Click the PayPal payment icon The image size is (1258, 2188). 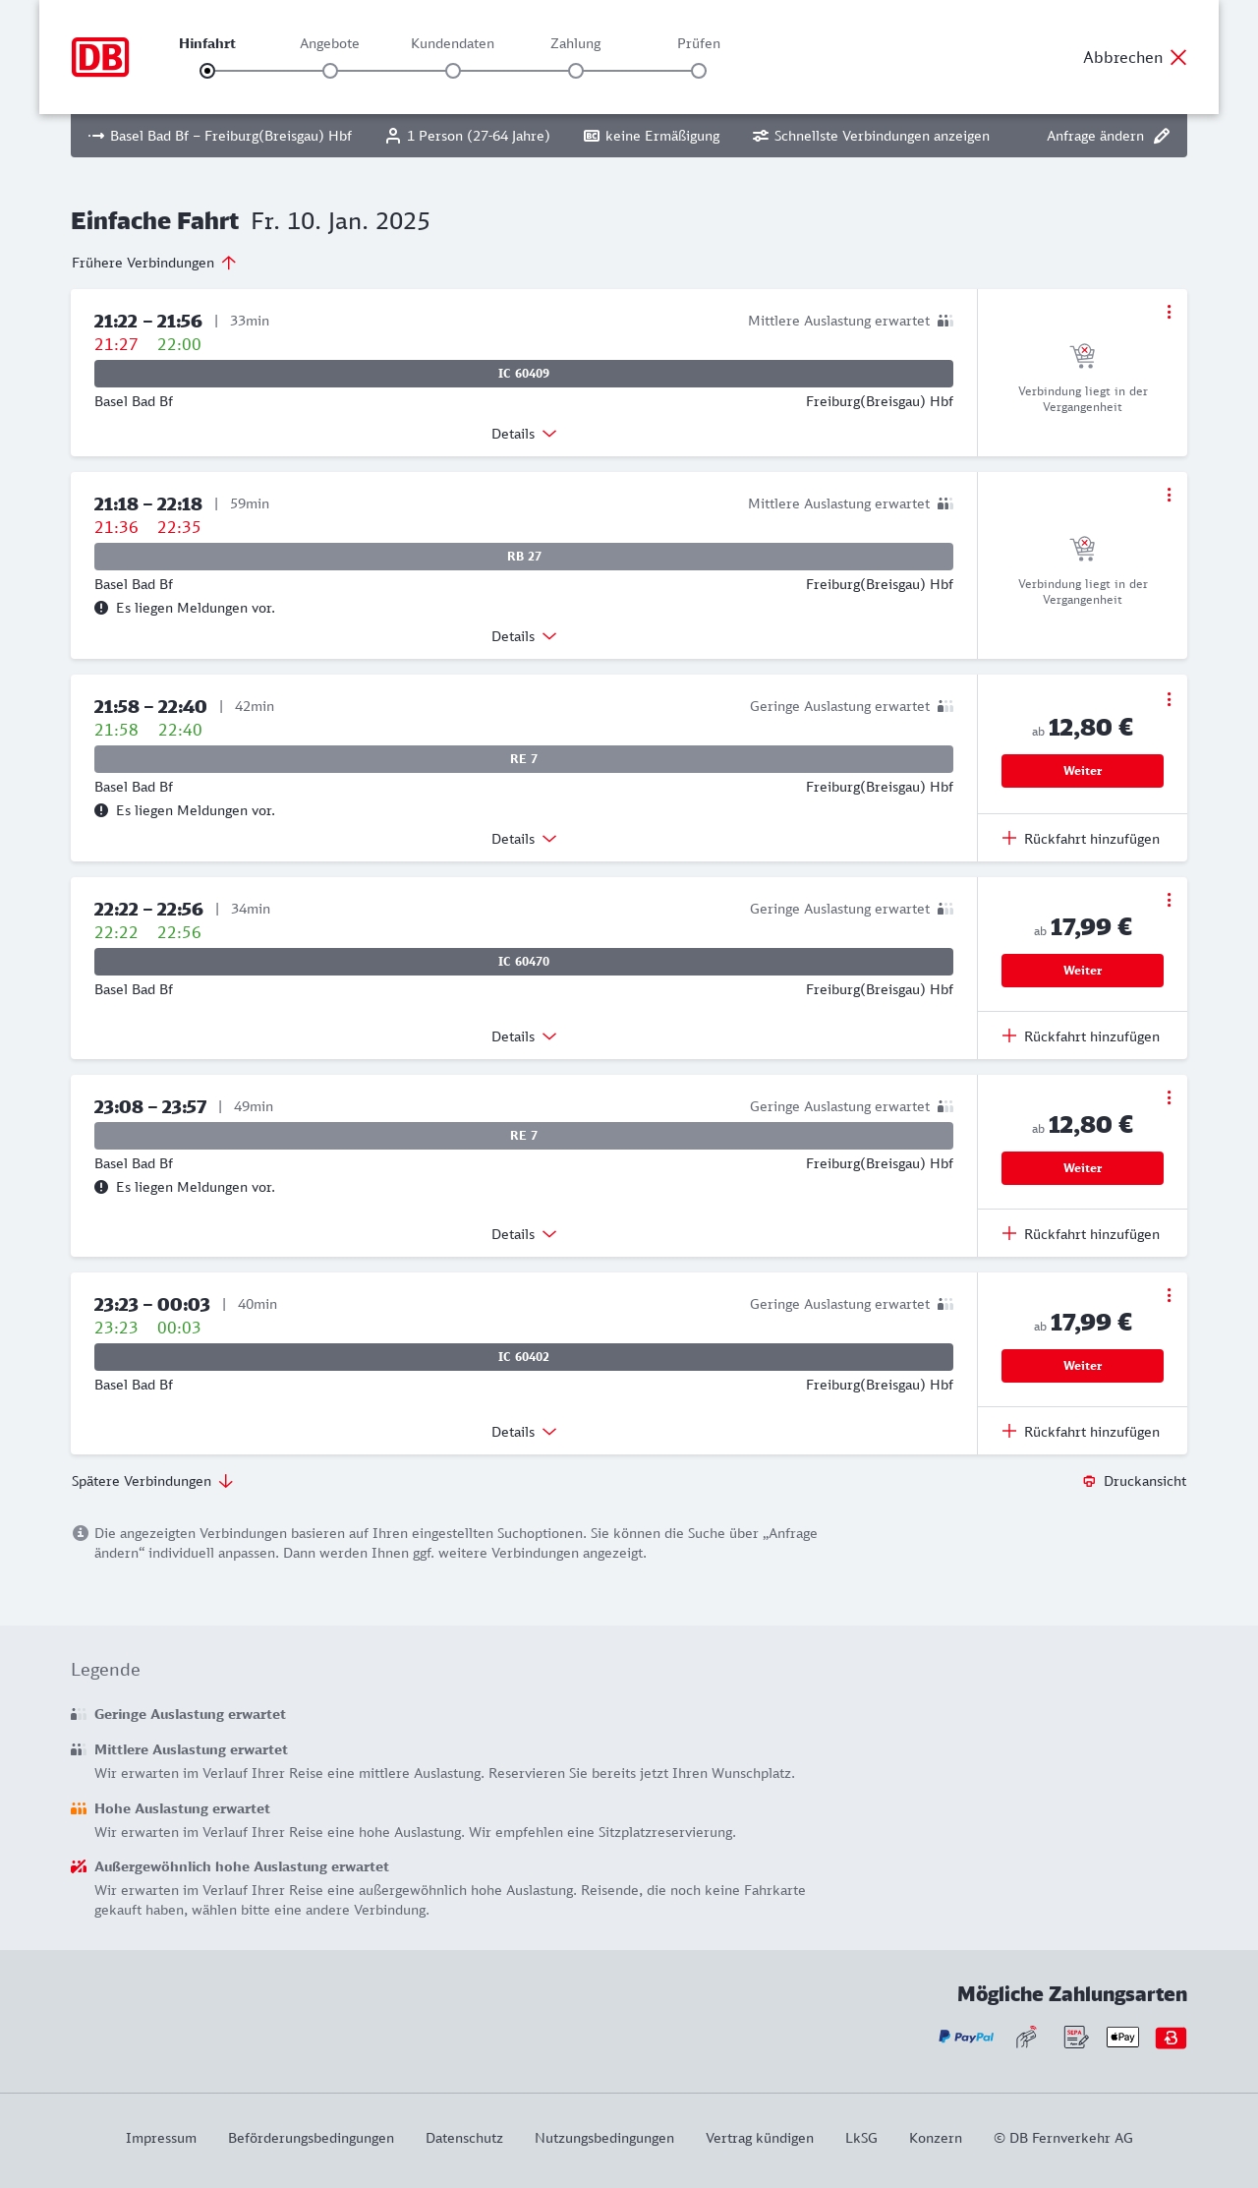point(966,2037)
